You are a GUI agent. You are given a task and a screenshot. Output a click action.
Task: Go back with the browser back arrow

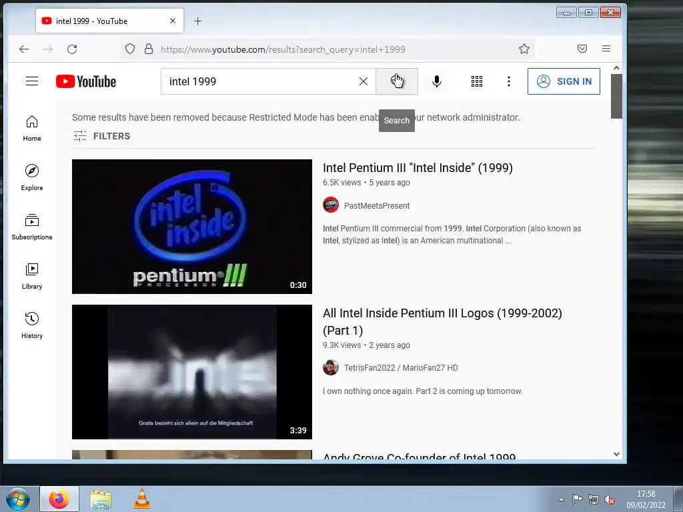[x=24, y=49]
